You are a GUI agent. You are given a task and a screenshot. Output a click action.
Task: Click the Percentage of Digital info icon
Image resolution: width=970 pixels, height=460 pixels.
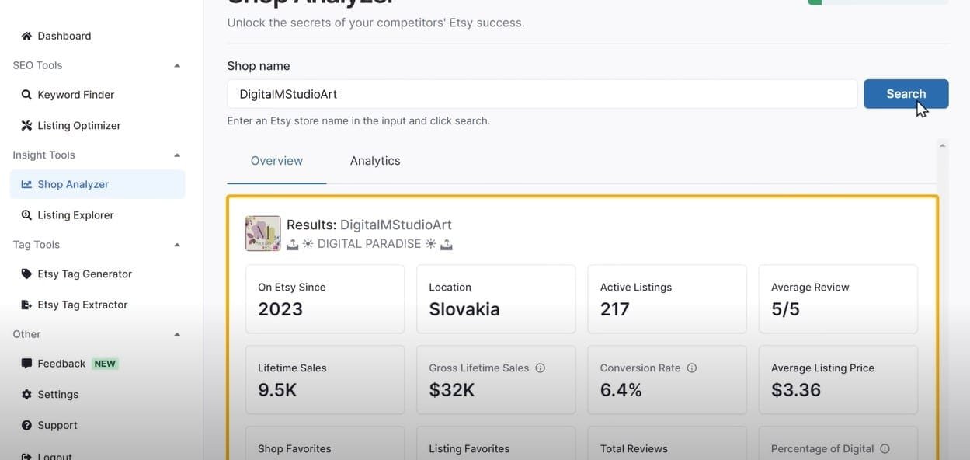click(885, 449)
